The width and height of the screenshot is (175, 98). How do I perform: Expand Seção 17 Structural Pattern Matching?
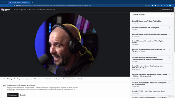tap(170, 58)
